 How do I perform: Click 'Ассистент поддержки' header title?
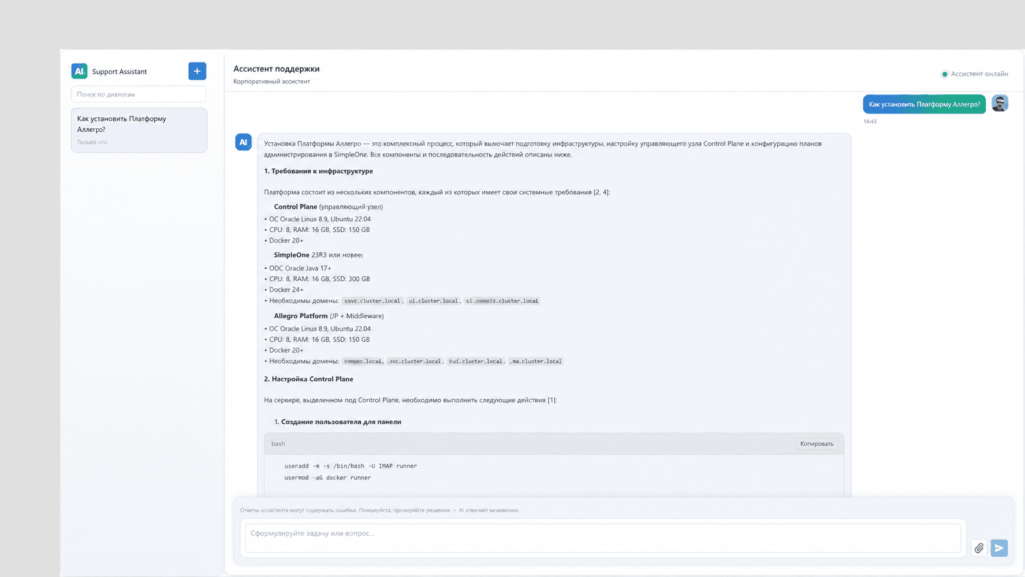pos(276,69)
